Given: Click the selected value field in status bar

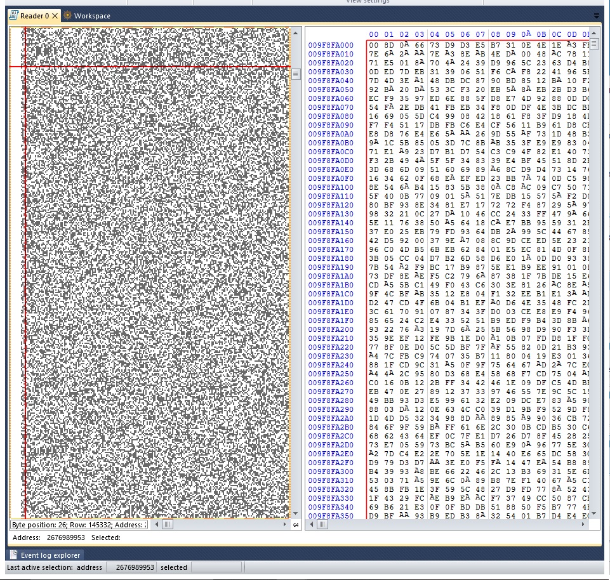Looking at the screenshot, I should [x=216, y=567].
